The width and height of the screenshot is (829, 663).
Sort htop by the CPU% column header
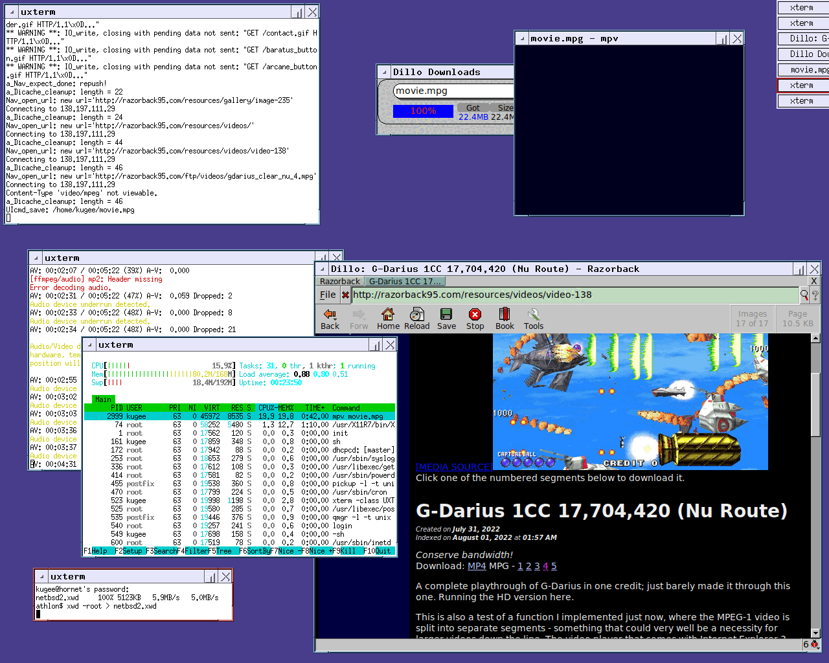[266, 408]
